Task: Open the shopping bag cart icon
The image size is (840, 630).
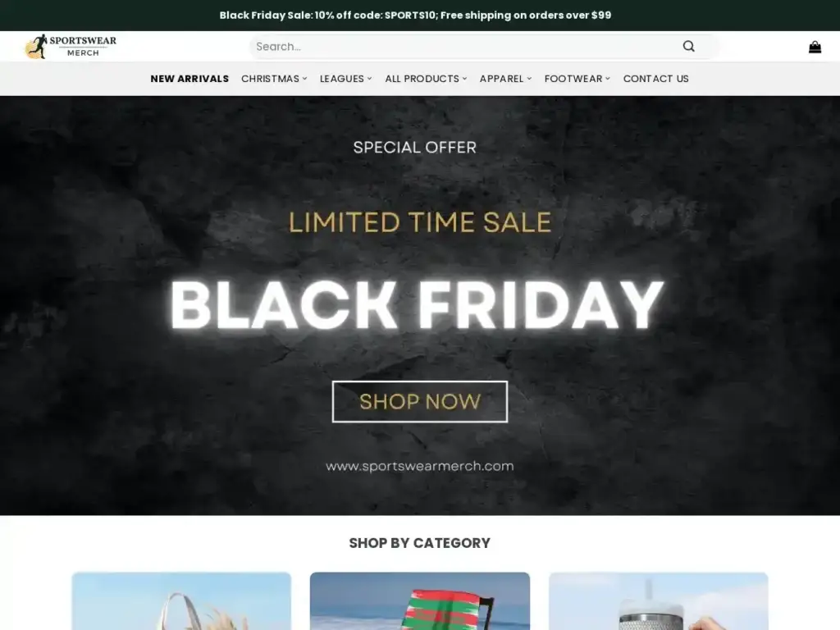Action: [x=815, y=47]
